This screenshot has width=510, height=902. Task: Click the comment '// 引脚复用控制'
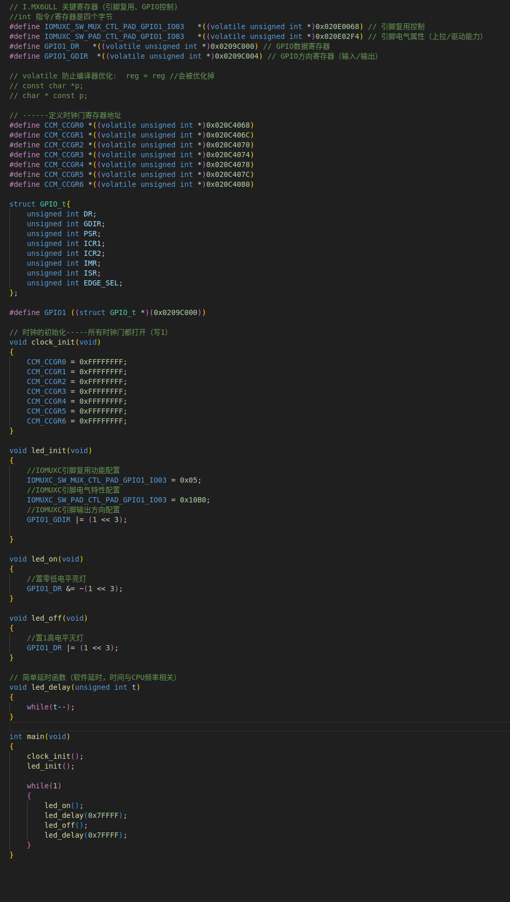pos(396,26)
